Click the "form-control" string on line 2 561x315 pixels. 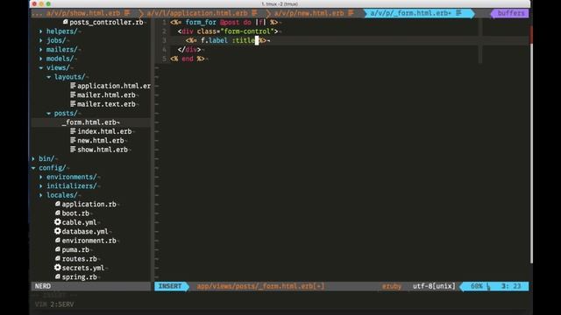tap(247, 31)
